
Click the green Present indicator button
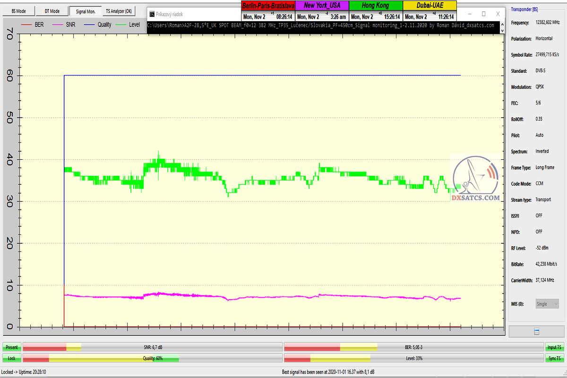(x=12, y=347)
